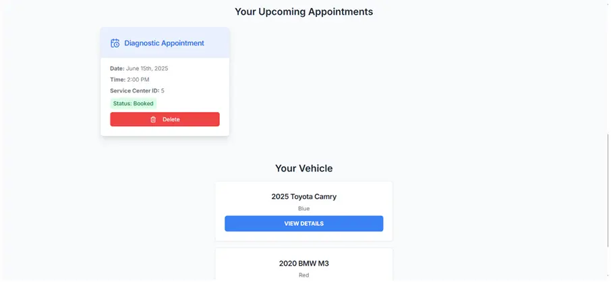Open VIEW DETAILS for the Toyota Camry
611x282 pixels.
(x=303, y=223)
